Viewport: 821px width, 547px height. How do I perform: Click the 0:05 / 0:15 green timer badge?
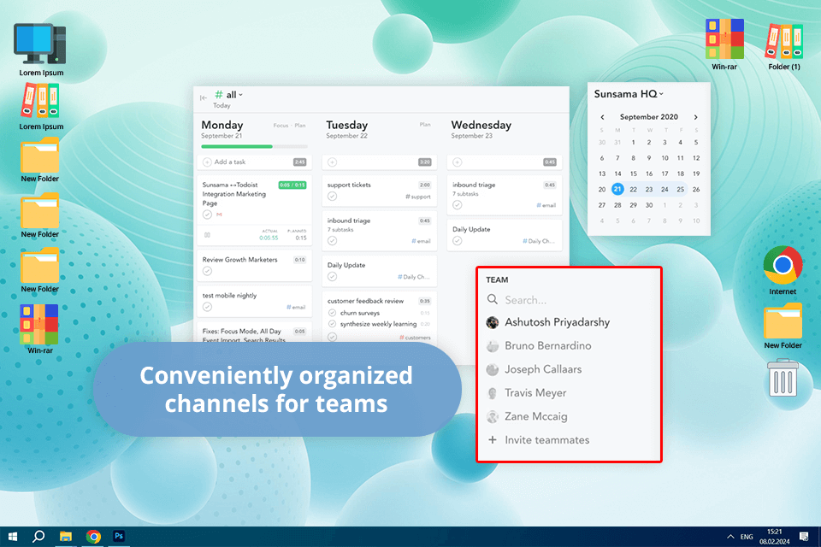tap(292, 185)
